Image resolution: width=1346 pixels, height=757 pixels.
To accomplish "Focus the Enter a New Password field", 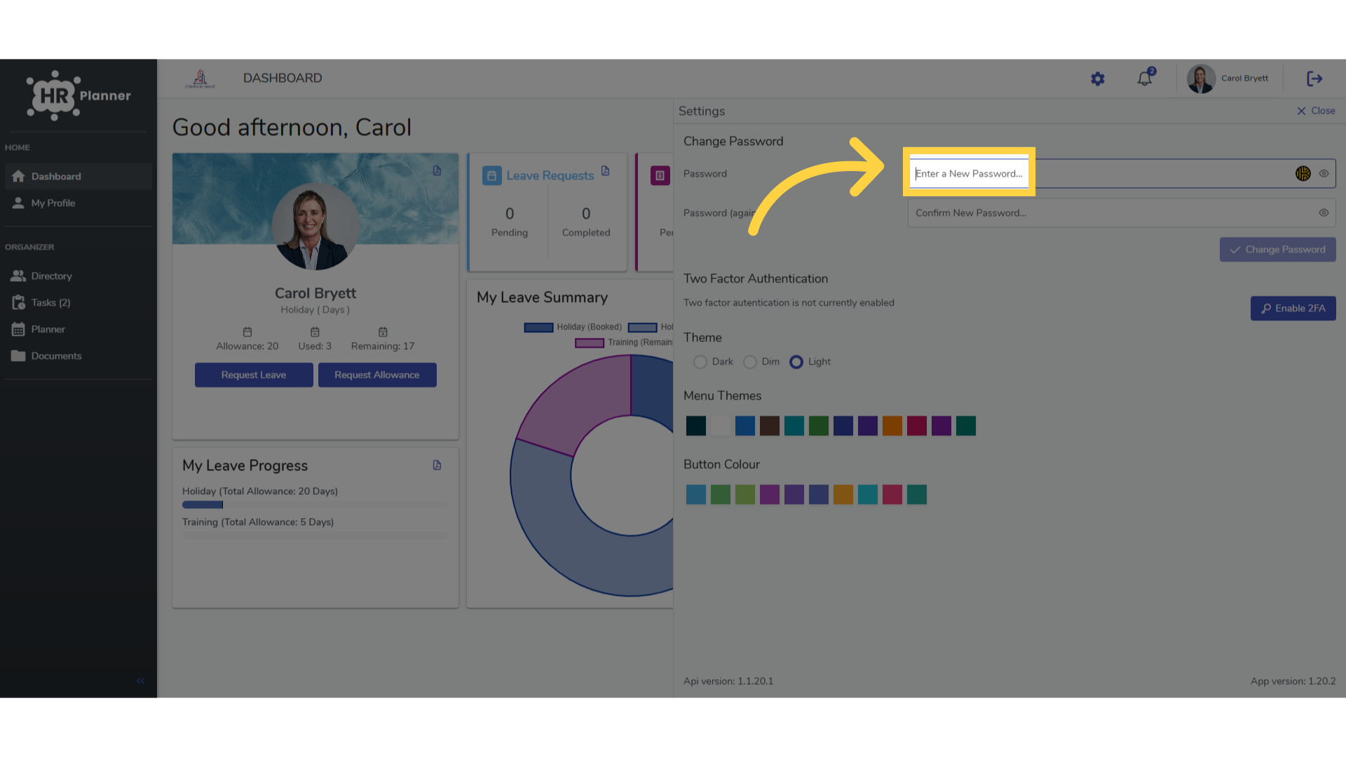I will point(1122,174).
